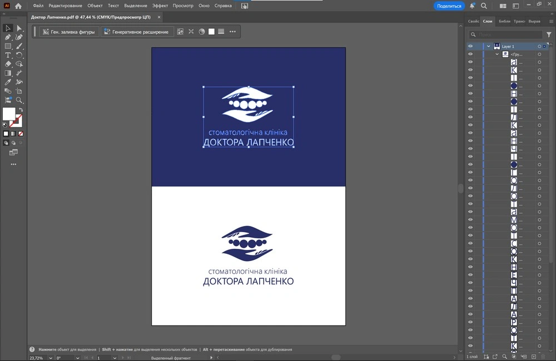Viewport: 556px width, 361px height.
Task: Click the notifications bell icon
Action: (x=472, y=6)
